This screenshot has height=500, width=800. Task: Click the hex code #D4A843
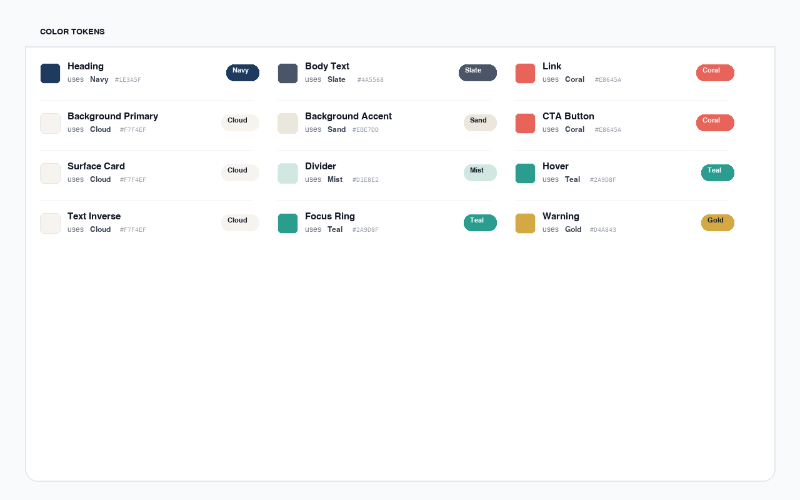point(602,229)
